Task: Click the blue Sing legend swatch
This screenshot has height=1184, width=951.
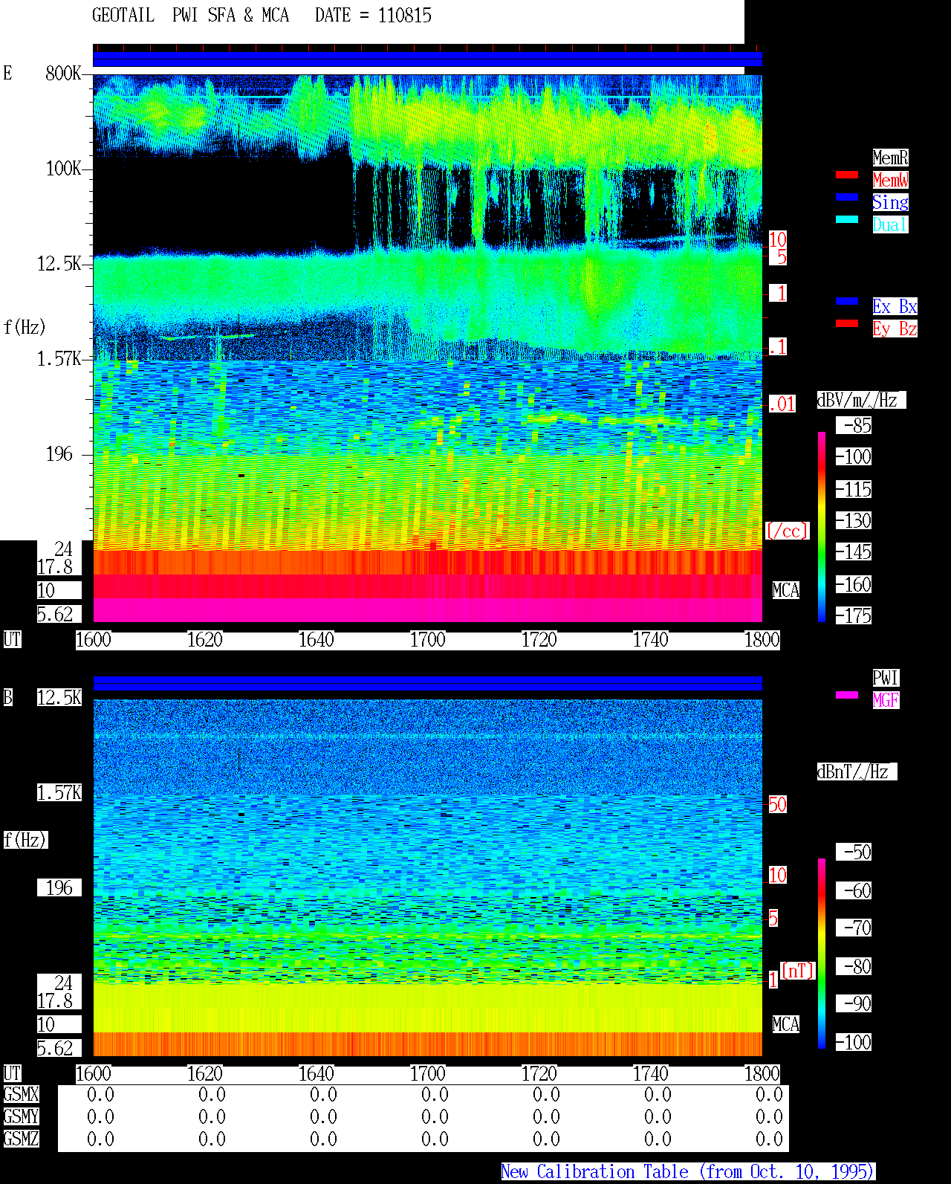Action: (x=847, y=197)
